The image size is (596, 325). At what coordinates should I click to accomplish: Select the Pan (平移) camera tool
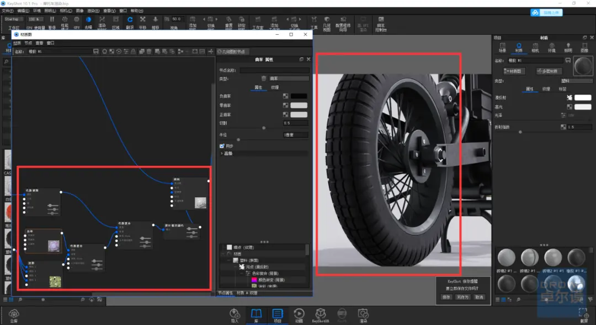[x=142, y=23]
